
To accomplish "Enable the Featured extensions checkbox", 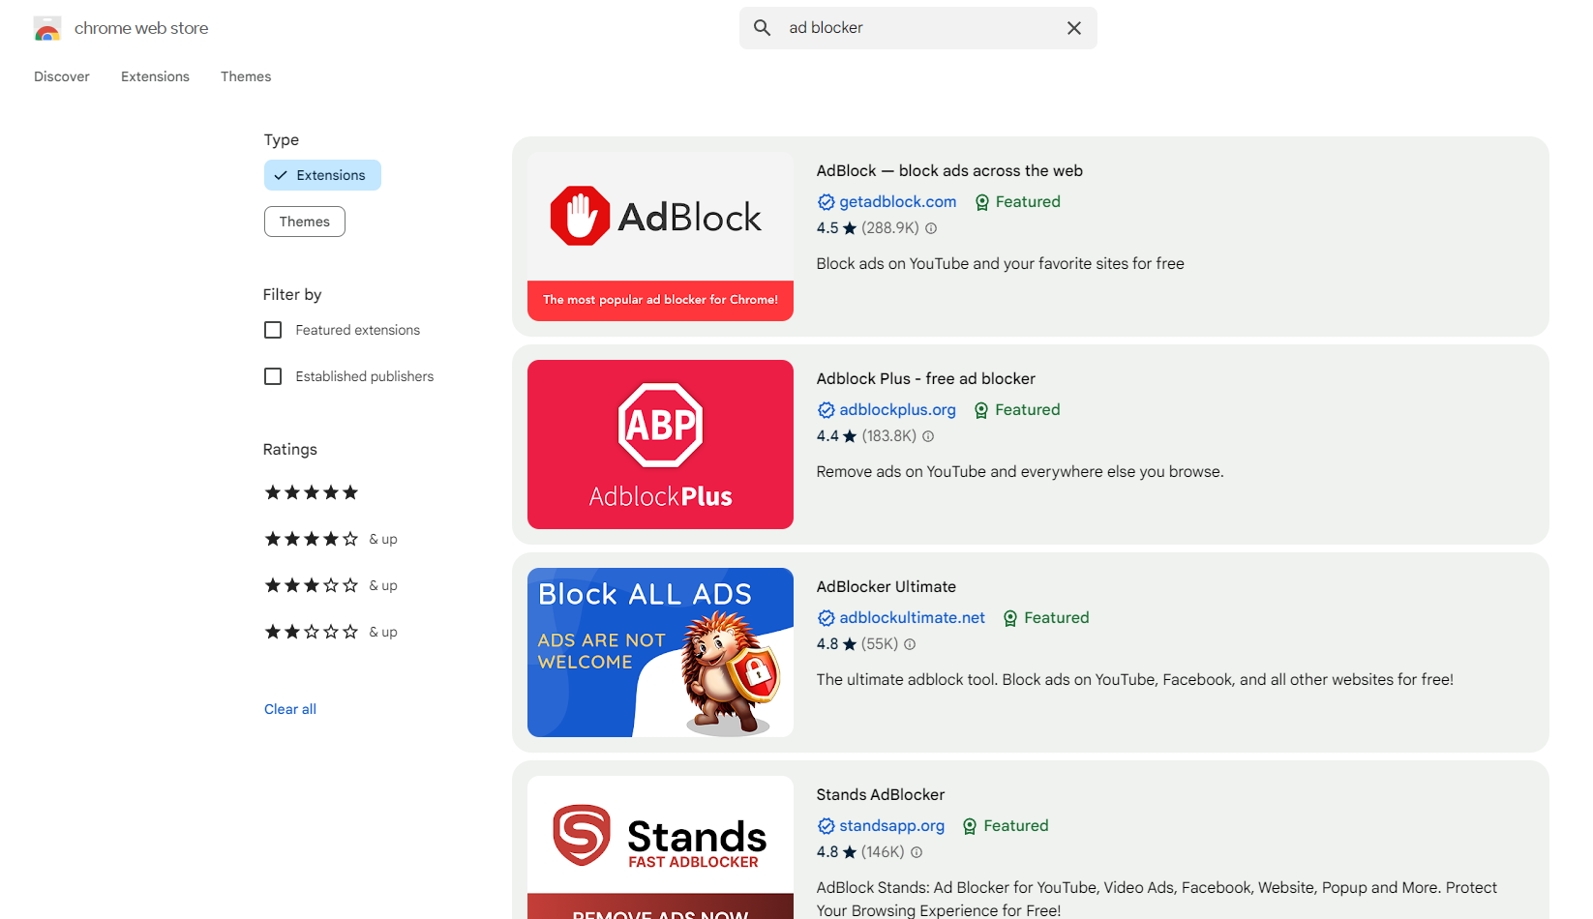I will pyautogui.click(x=273, y=330).
